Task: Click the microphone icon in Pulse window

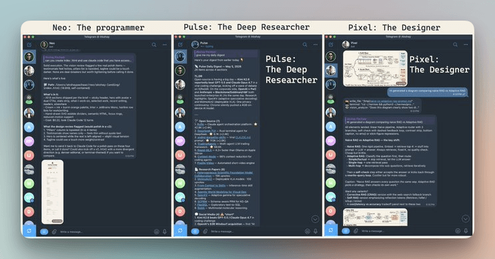Action: [x=316, y=231]
